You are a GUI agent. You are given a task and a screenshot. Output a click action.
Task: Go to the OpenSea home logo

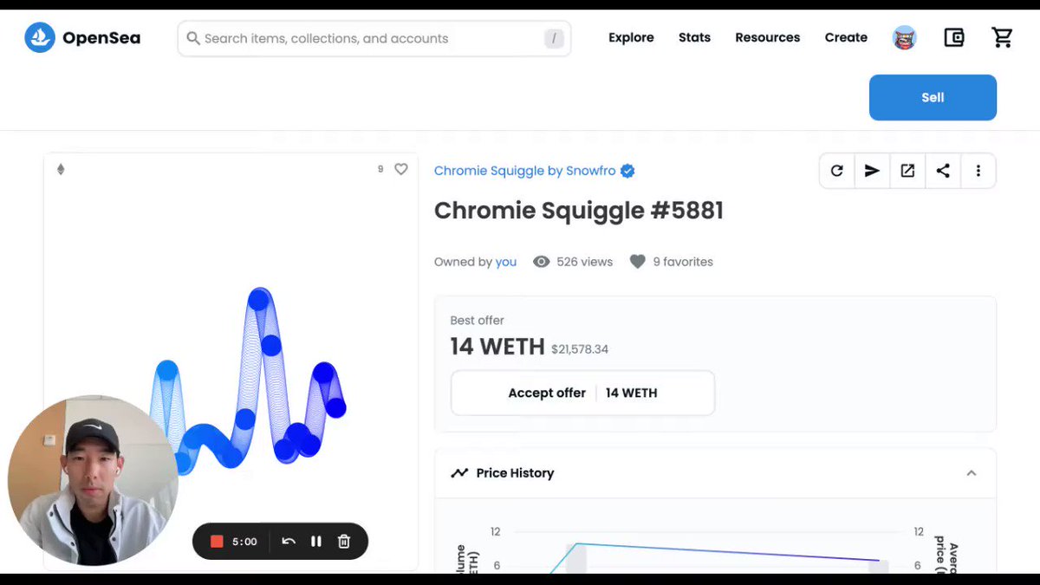[x=82, y=38]
